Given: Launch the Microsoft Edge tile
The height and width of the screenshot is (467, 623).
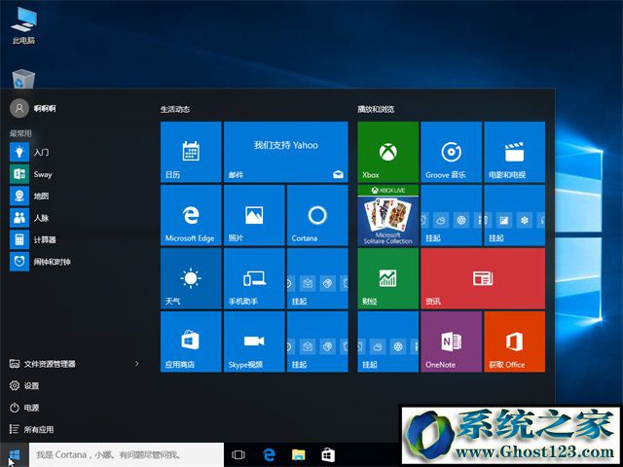Looking at the screenshot, I should click(191, 215).
